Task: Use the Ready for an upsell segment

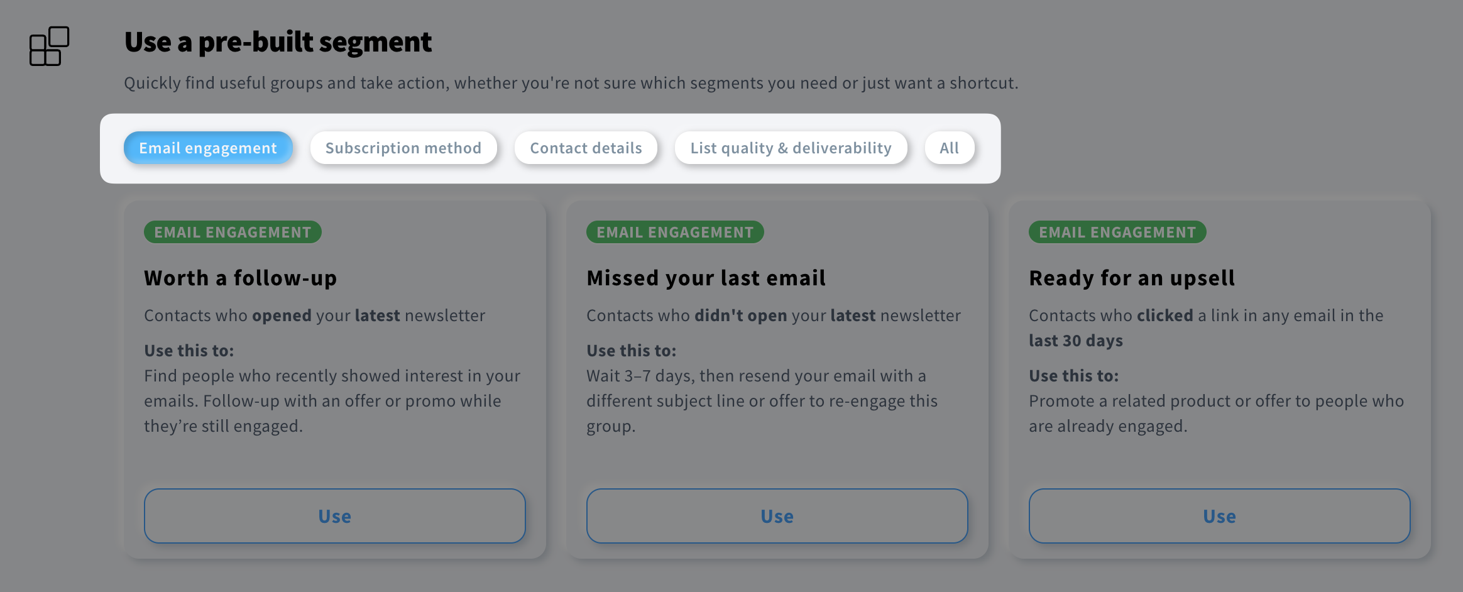Action: pyautogui.click(x=1219, y=516)
